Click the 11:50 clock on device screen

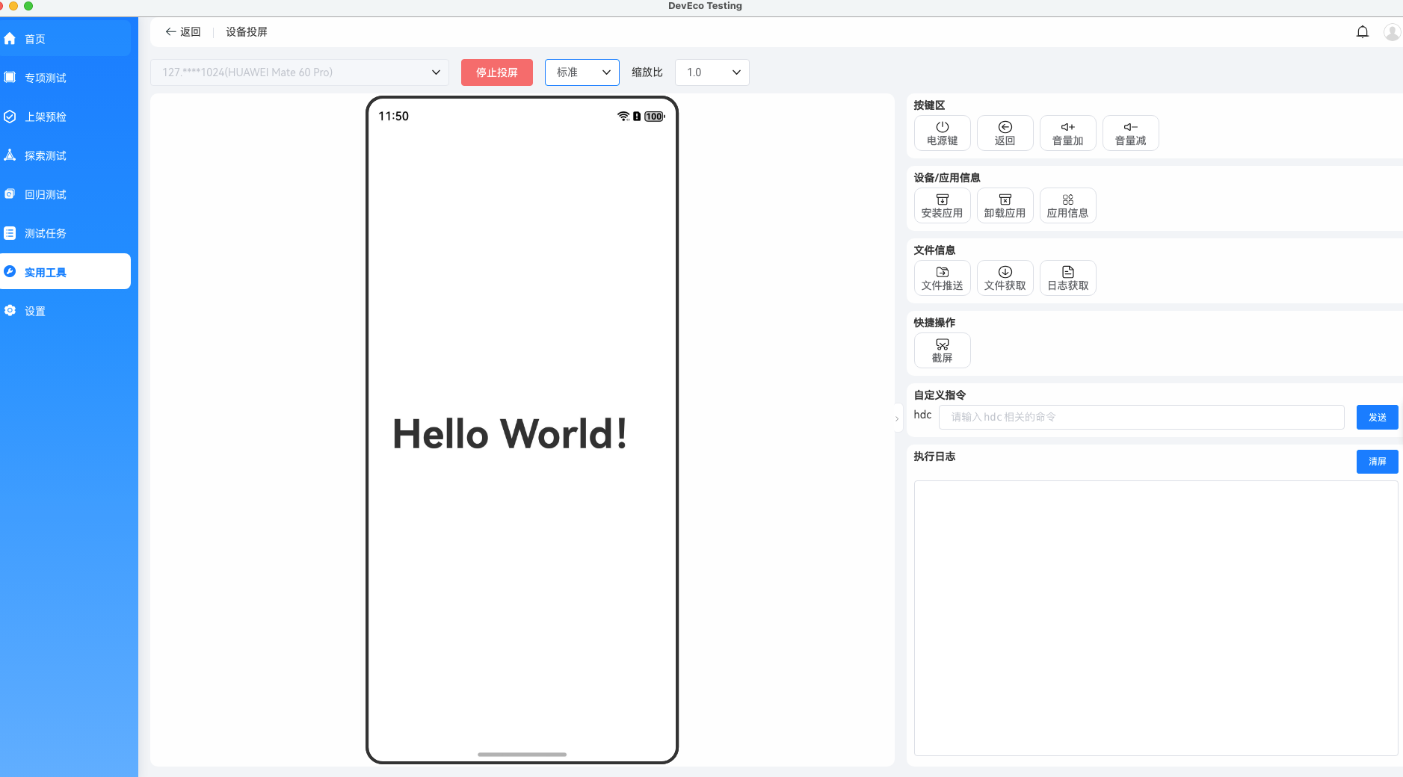click(393, 117)
